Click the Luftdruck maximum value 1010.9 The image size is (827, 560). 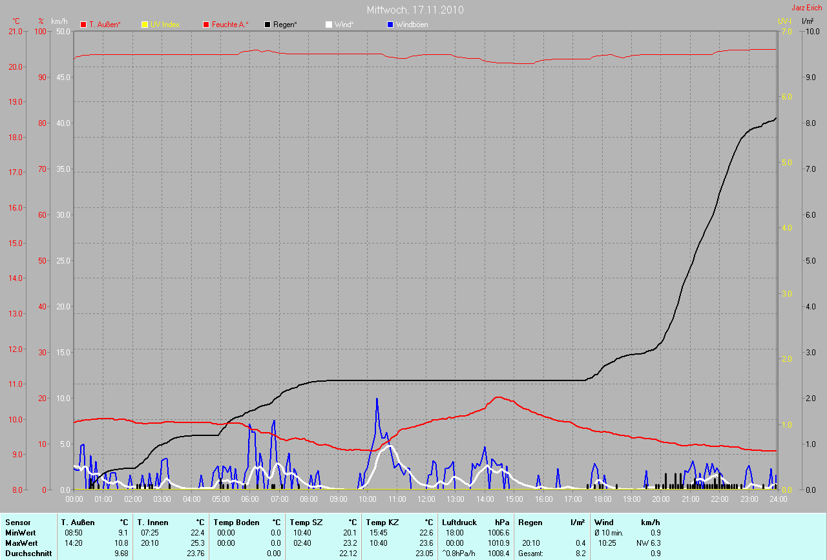(x=499, y=543)
